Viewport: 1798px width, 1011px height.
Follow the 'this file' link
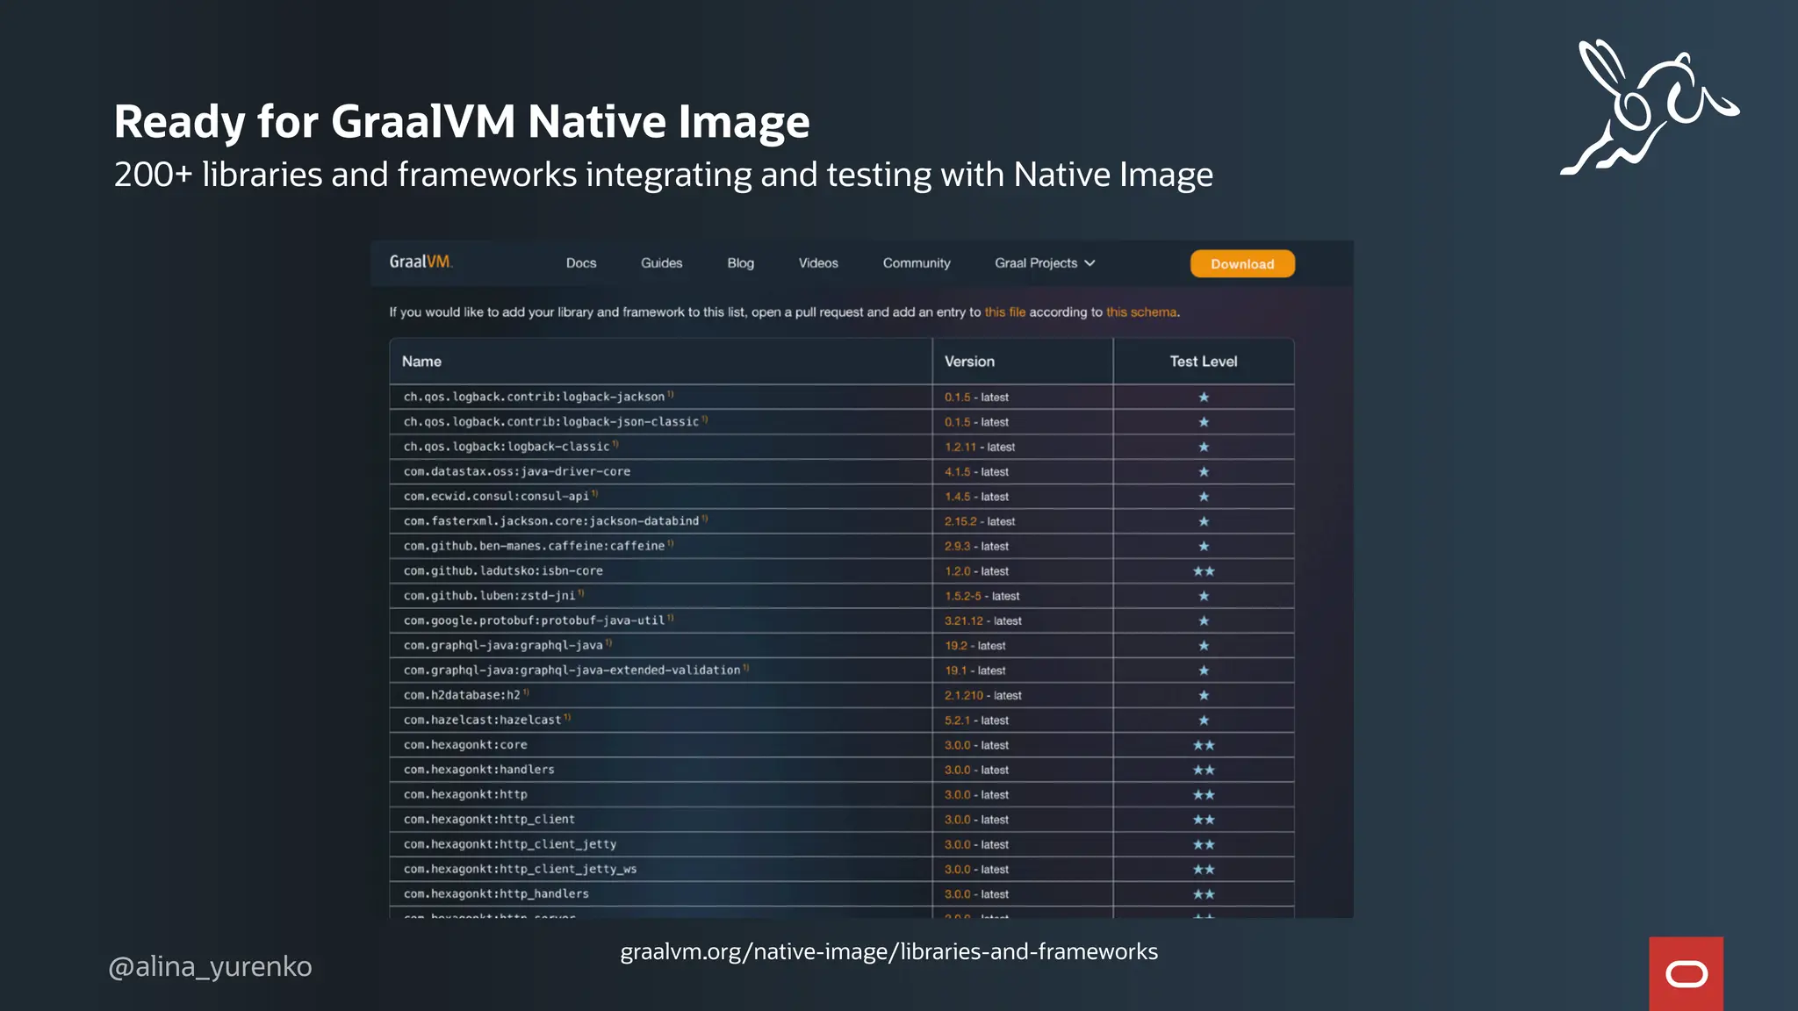click(1004, 312)
